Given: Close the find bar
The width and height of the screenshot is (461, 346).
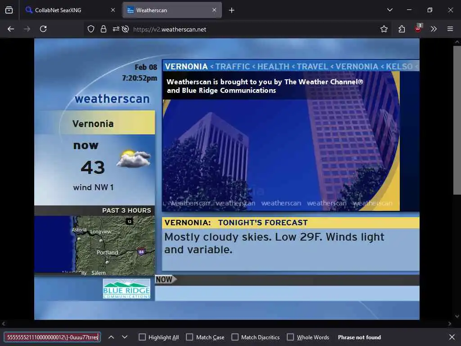Looking at the screenshot, I should coord(452,337).
